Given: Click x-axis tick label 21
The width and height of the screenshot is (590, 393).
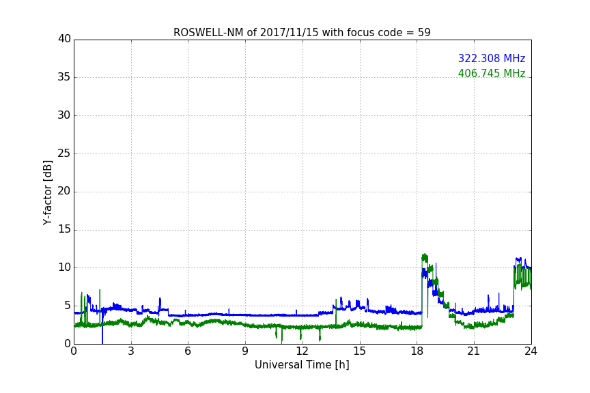Looking at the screenshot, I should point(474,351).
